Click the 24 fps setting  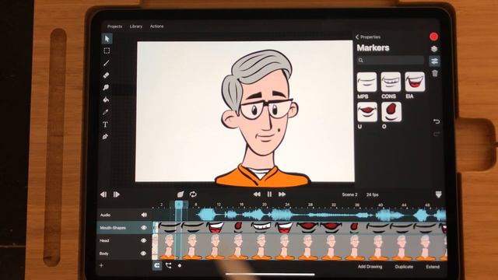coord(373,194)
